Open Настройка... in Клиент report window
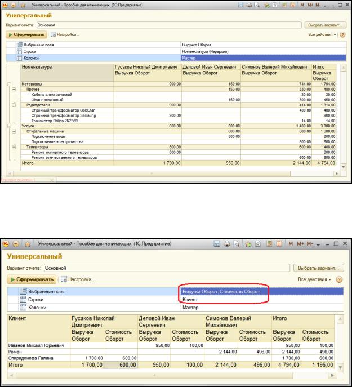Image resolution: width=352 pixels, height=387 pixels. pos(78,279)
